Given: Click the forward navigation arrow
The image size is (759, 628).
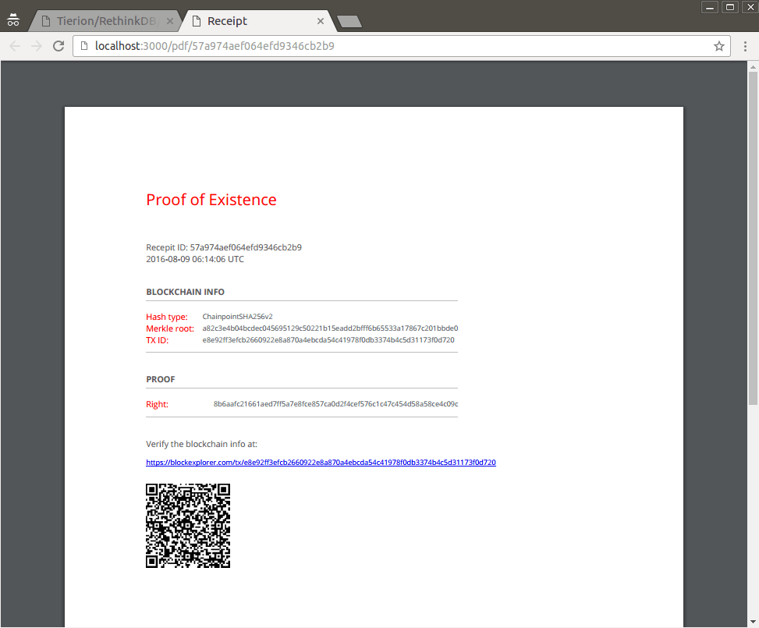Looking at the screenshot, I should coord(36,45).
